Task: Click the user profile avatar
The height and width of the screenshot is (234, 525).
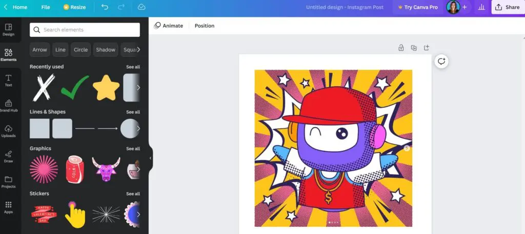Action: (x=453, y=7)
